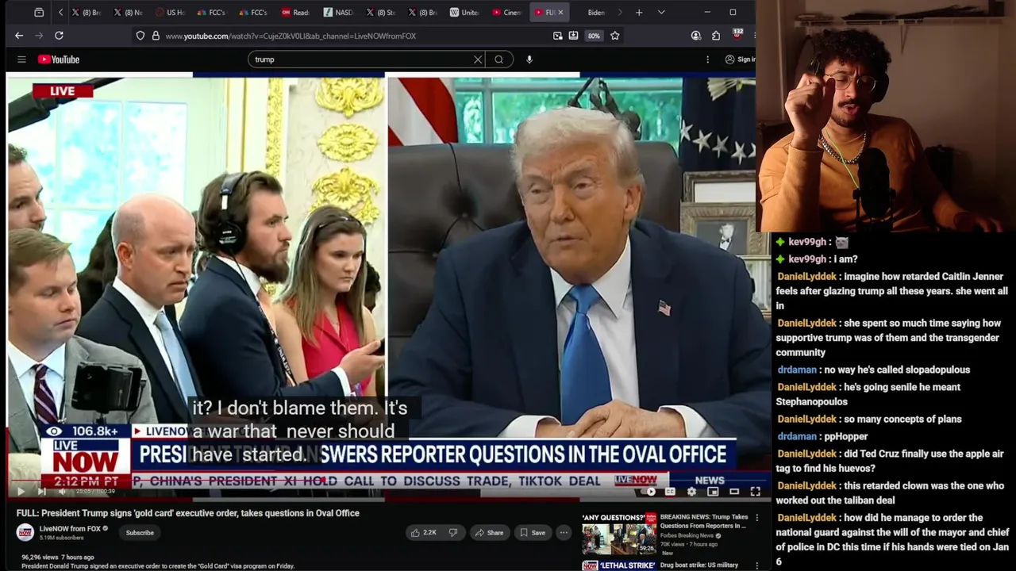
Task: Open the extension badge showing 132
Action: coord(737,35)
